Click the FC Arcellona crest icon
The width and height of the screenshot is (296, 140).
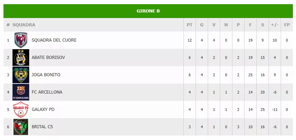coord(21,92)
